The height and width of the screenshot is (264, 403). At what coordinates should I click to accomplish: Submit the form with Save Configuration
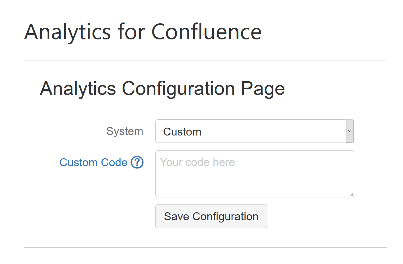pos(211,216)
